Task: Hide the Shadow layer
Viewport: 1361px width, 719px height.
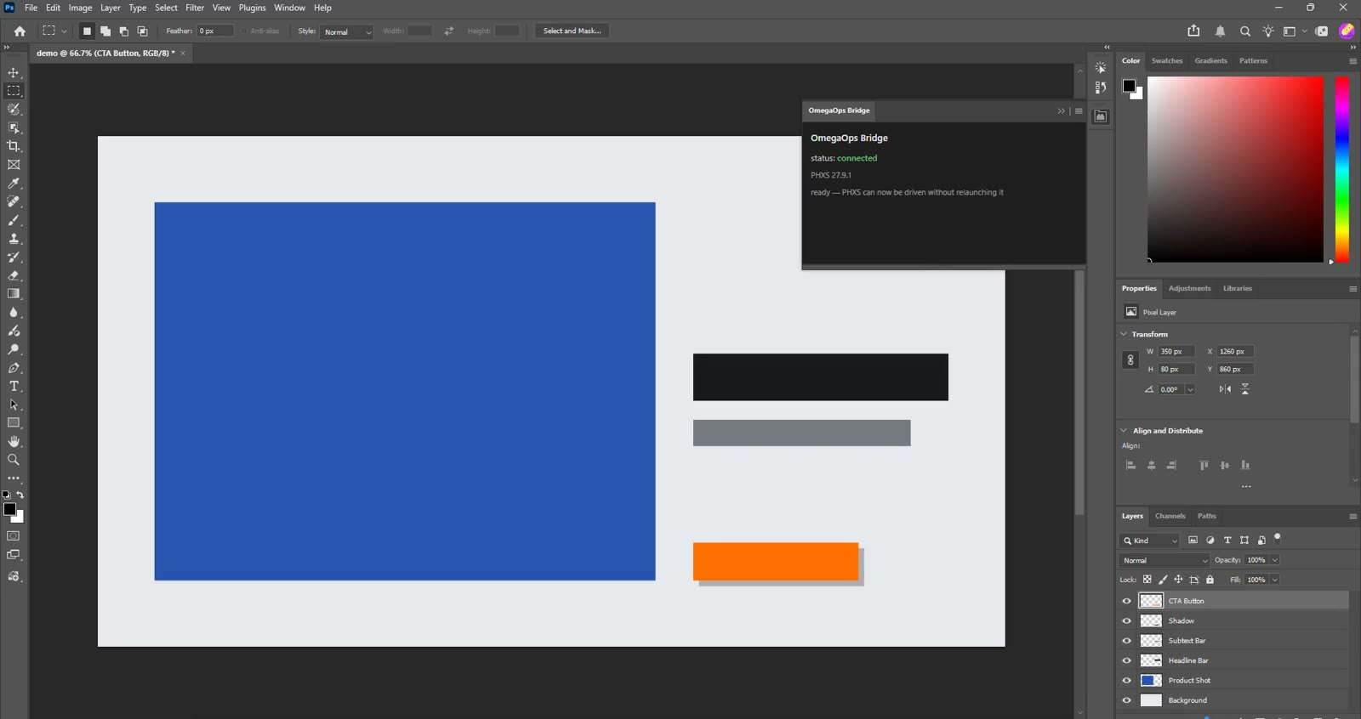Action: (1126, 620)
